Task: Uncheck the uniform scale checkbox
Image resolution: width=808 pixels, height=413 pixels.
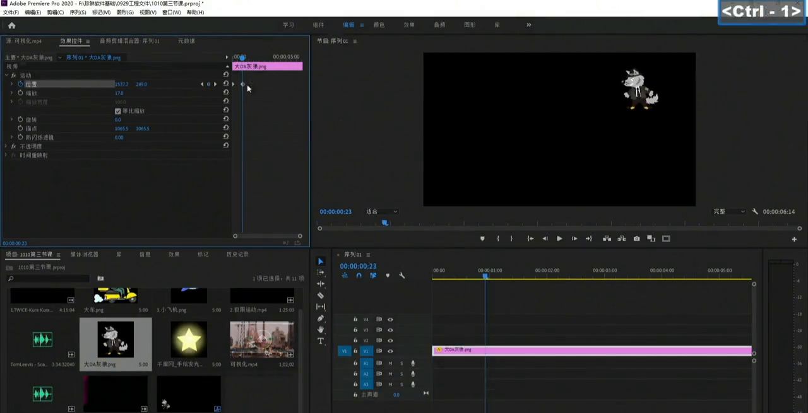Action: click(x=117, y=111)
